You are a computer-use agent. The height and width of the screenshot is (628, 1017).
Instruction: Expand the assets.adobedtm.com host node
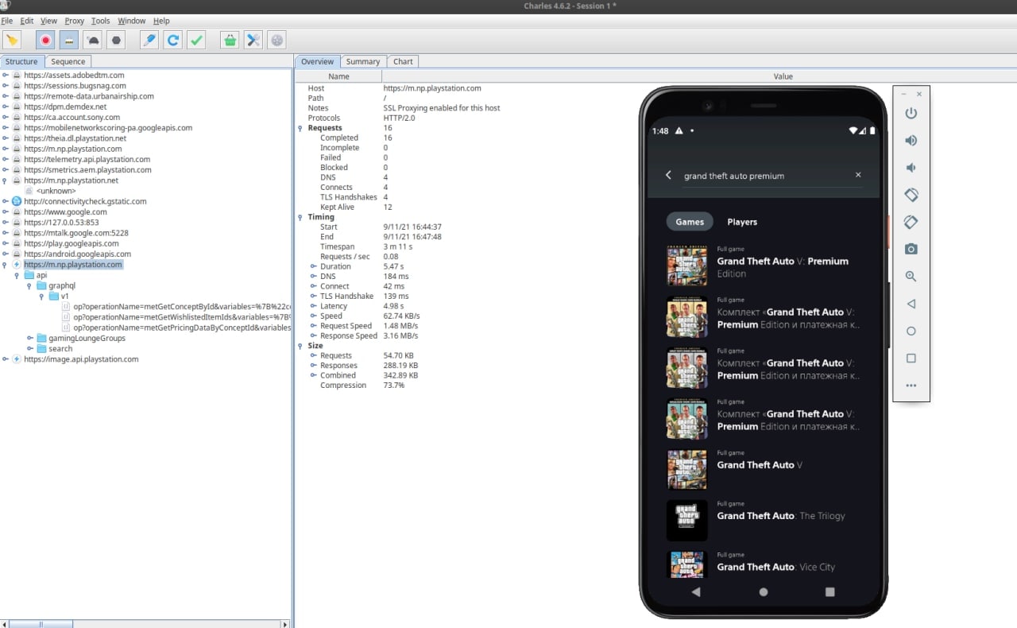click(x=6, y=75)
